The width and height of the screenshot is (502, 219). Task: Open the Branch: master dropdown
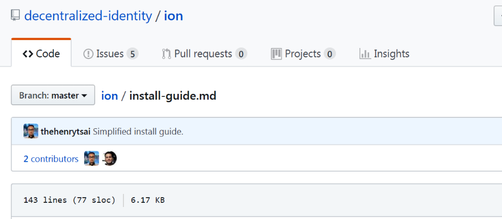53,95
